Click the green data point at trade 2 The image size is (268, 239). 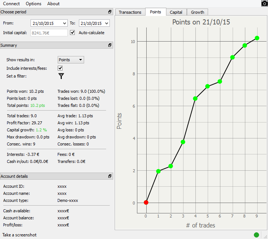[170, 166]
